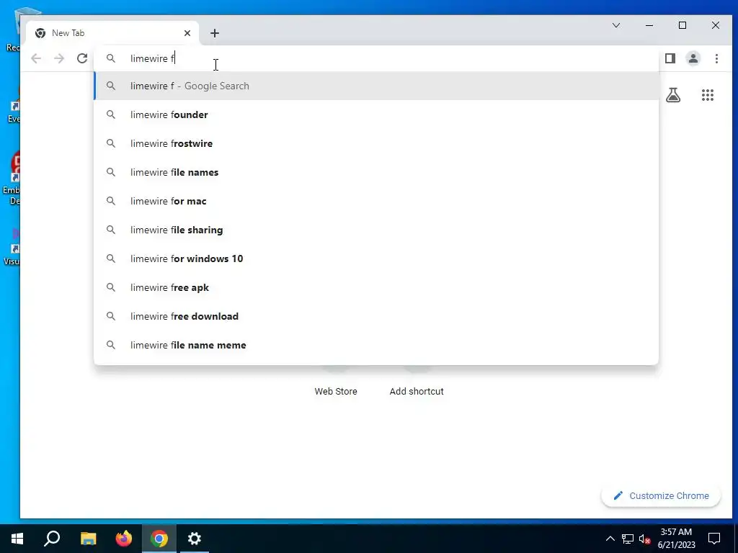This screenshot has width=738, height=553.
Task: Open network status tray icon
Action: (x=628, y=539)
